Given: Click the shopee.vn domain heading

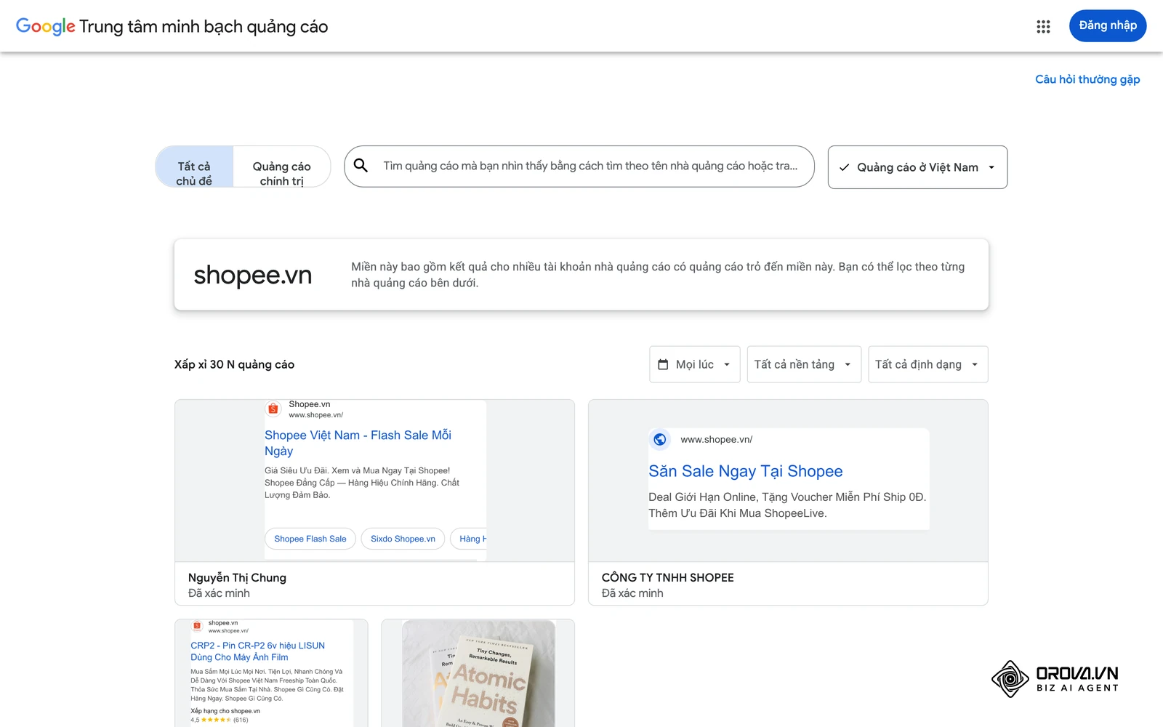Looking at the screenshot, I should point(253,275).
